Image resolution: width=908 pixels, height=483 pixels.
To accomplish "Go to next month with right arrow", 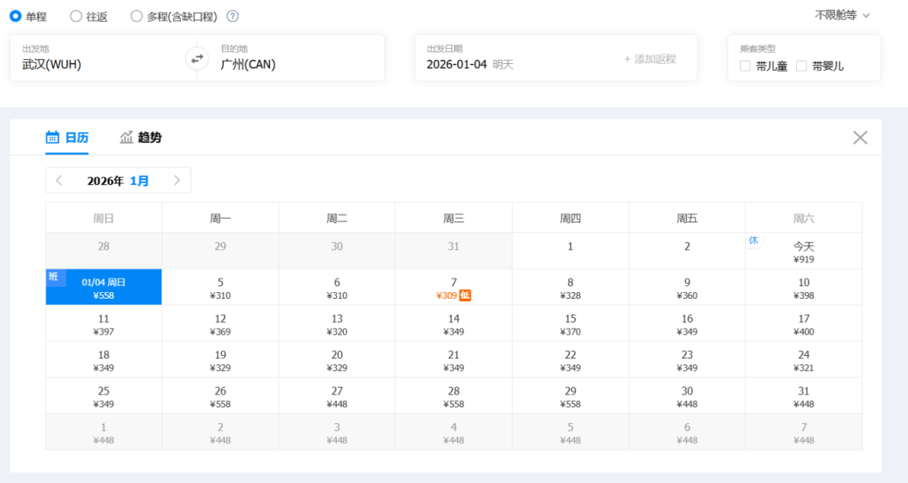I will coord(177,180).
